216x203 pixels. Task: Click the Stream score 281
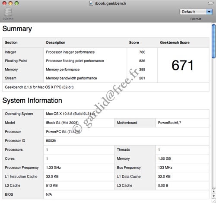(x=142, y=78)
